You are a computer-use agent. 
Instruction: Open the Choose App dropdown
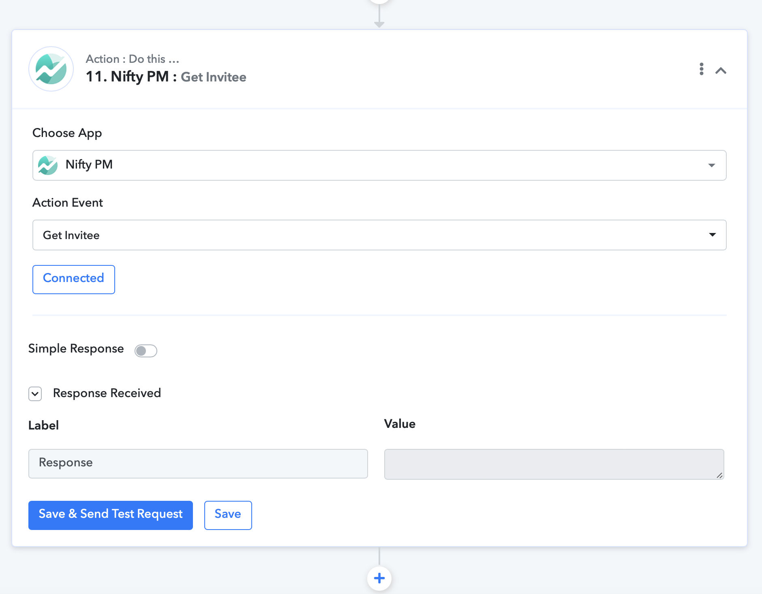[x=379, y=165]
